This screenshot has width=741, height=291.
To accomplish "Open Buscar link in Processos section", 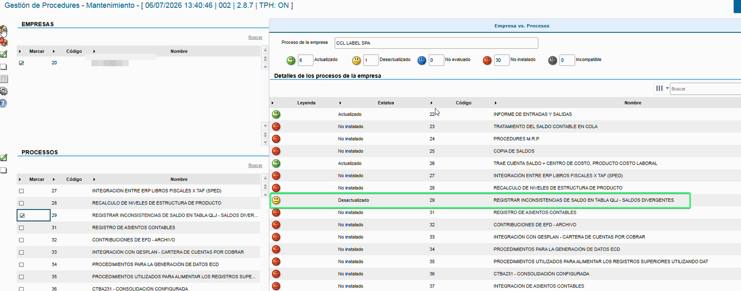I will [255, 165].
